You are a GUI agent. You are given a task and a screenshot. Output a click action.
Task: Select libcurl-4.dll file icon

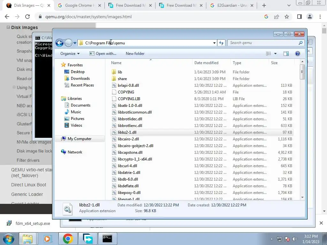click(114, 166)
